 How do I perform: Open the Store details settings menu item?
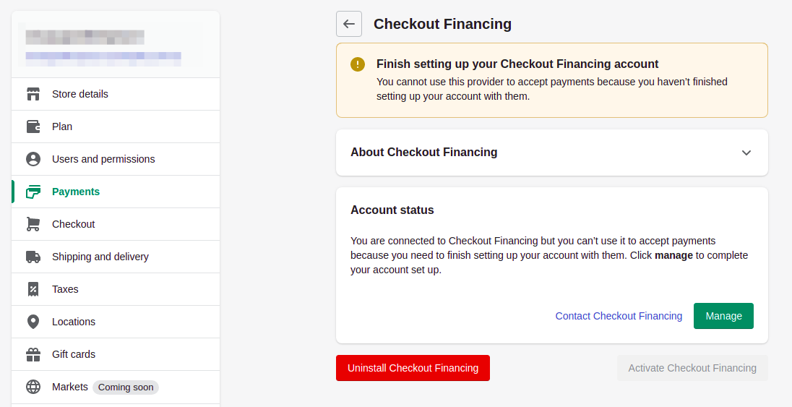[x=80, y=94]
